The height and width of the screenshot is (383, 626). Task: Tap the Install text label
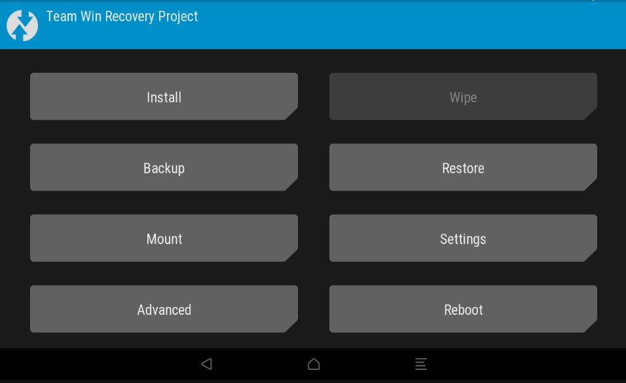[x=164, y=98]
